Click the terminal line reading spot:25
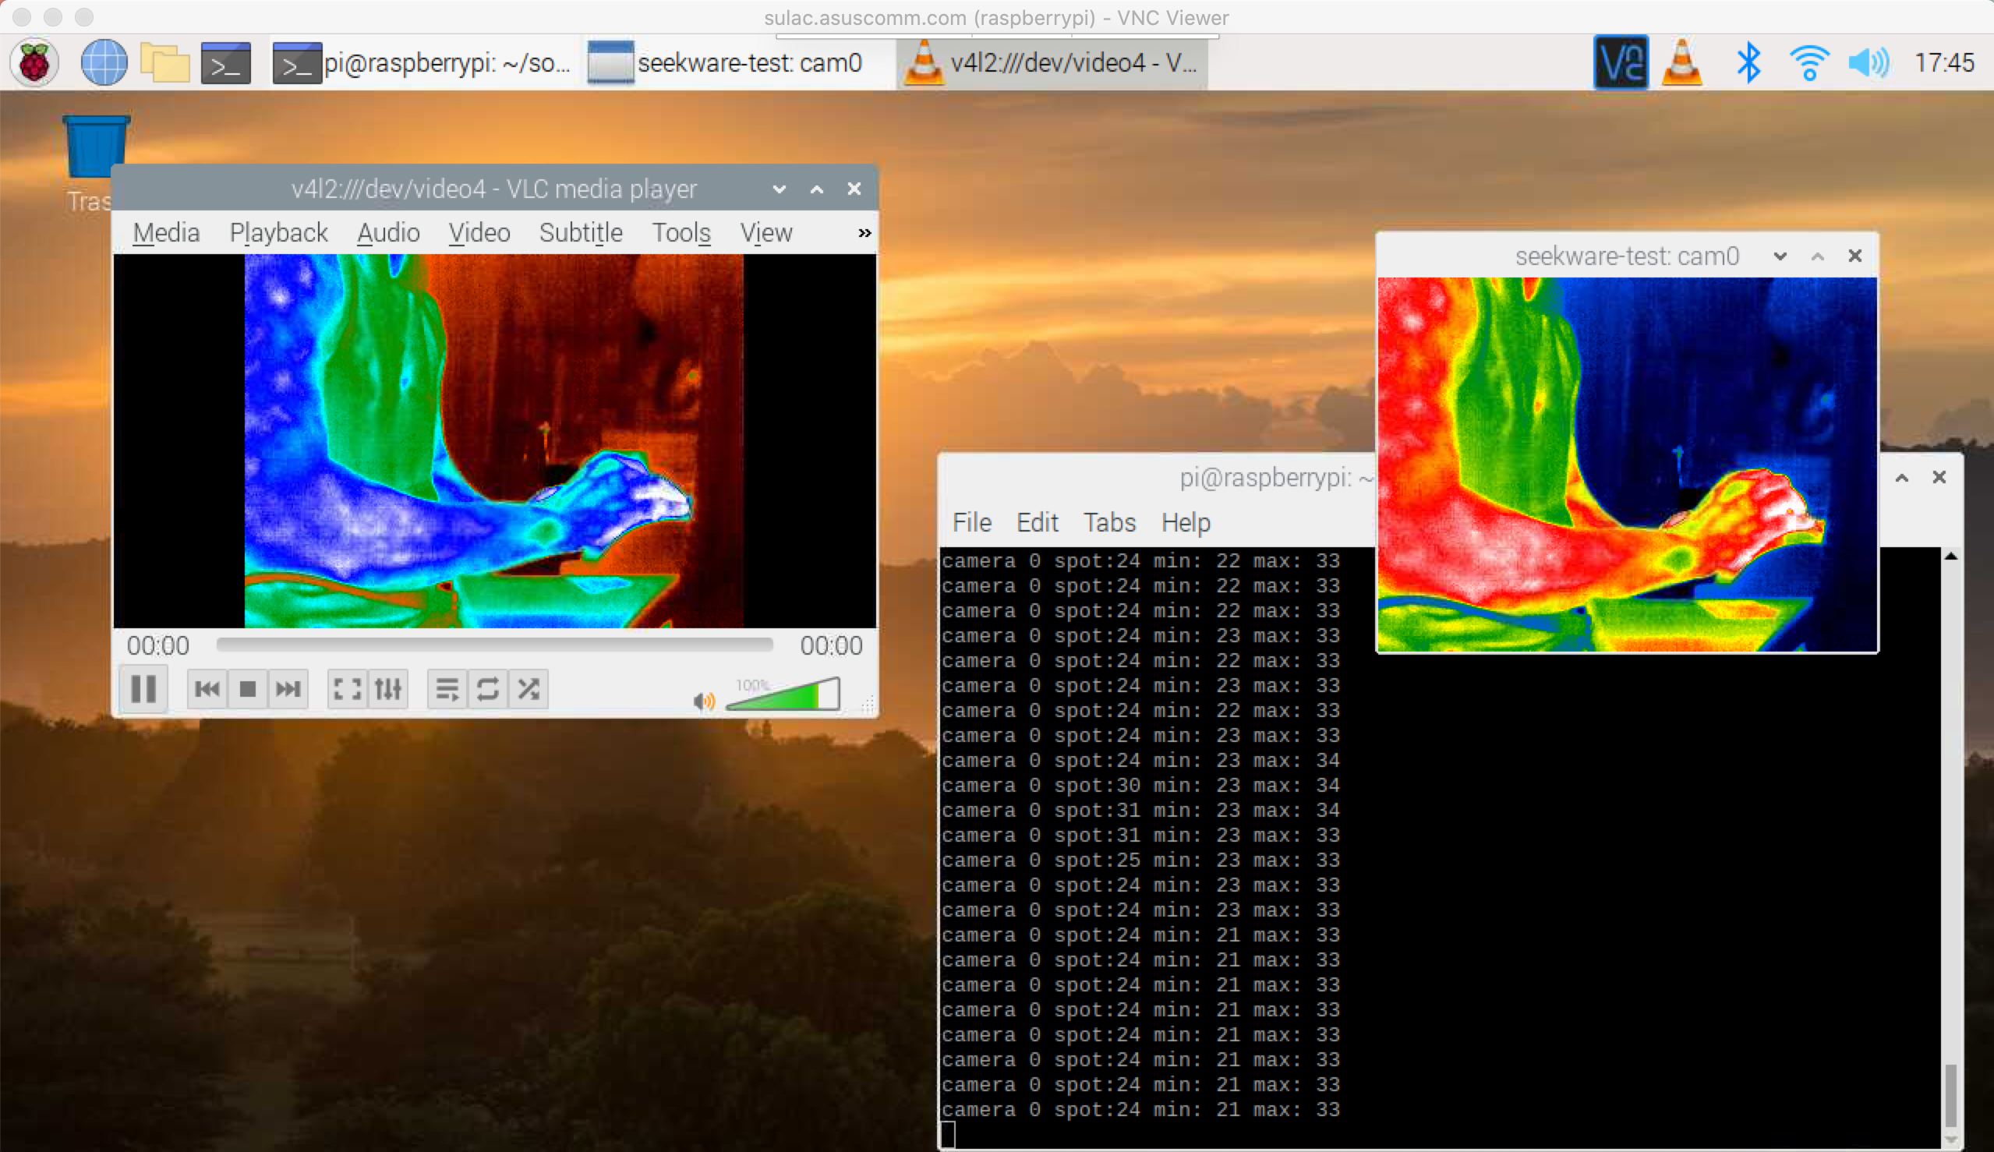This screenshot has width=1994, height=1152. [x=1141, y=860]
